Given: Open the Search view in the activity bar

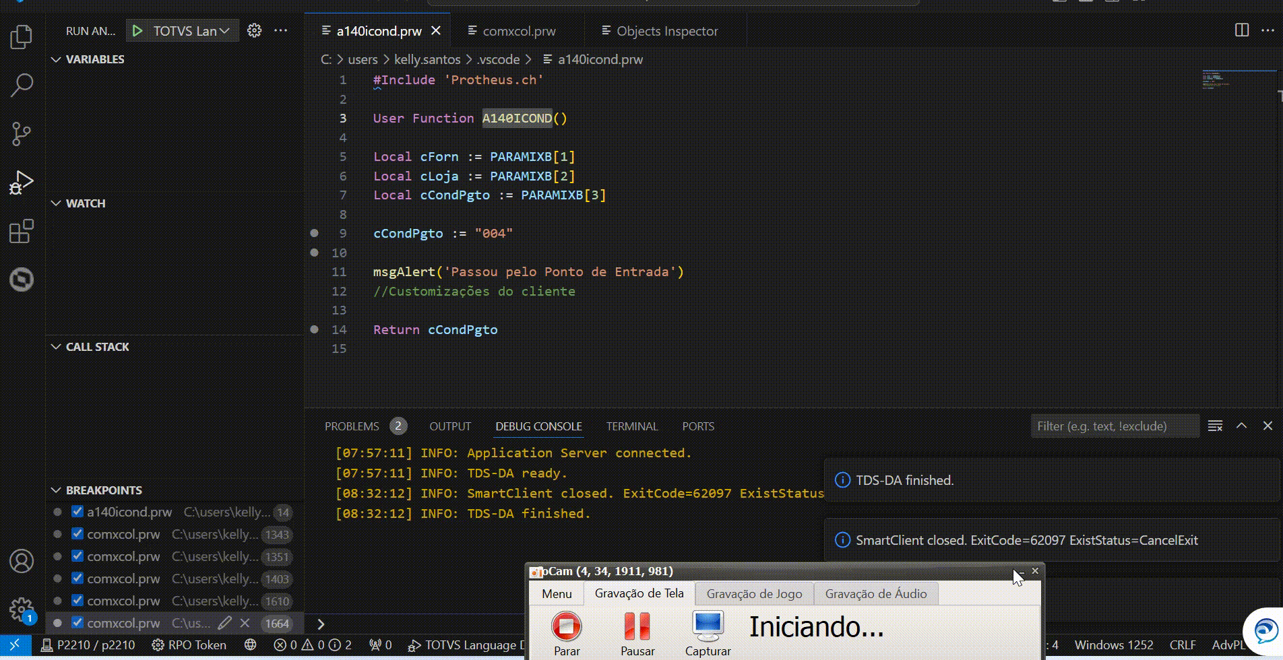Looking at the screenshot, I should tap(22, 85).
